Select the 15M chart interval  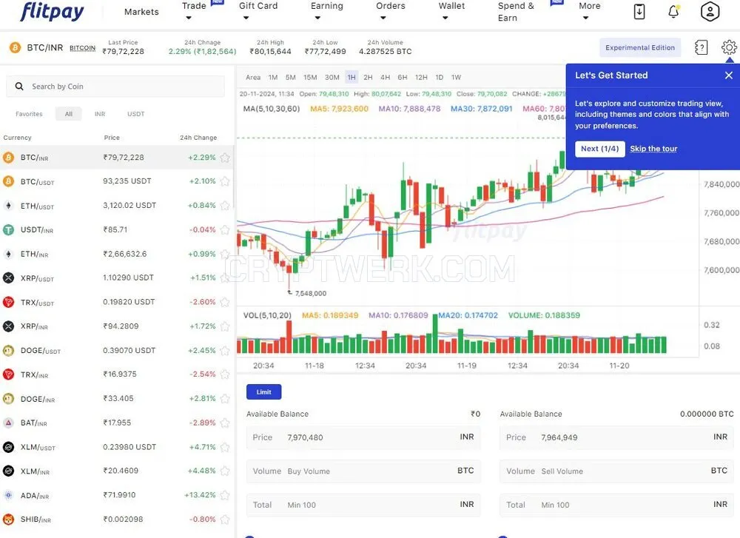point(310,78)
